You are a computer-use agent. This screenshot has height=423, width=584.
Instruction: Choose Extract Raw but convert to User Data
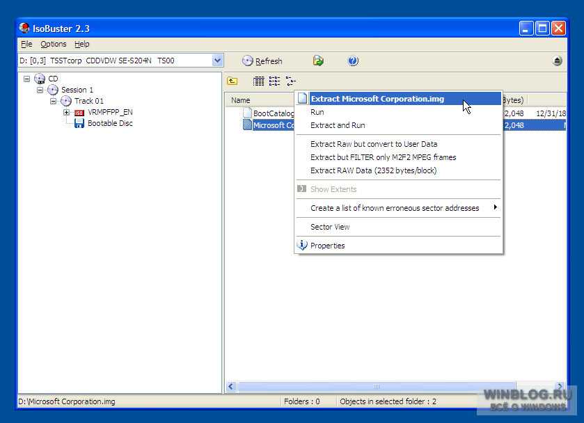[x=398, y=144]
